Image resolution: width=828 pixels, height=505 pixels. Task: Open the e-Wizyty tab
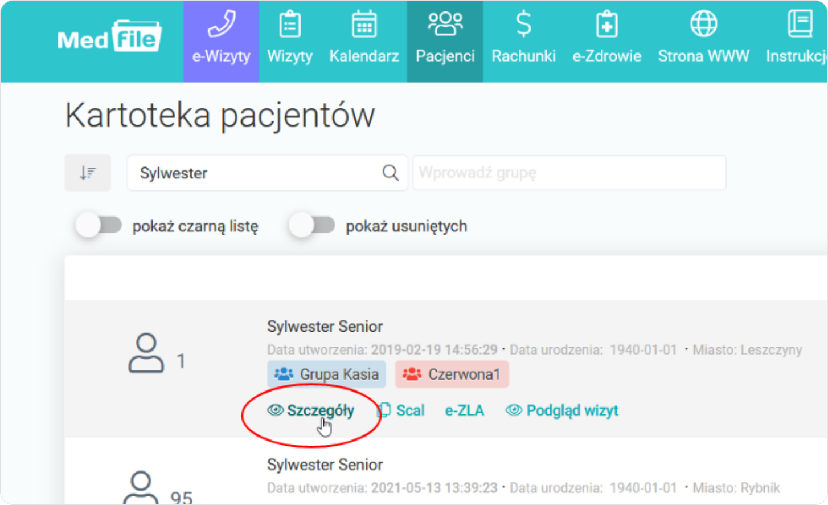(x=221, y=41)
